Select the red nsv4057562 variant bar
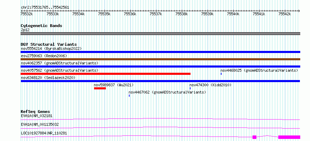The image size is (310, 141). [x=106, y=74]
